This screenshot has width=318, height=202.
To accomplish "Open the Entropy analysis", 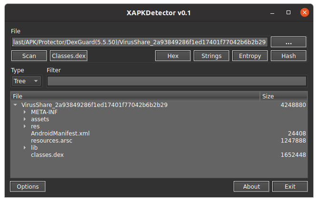I will 250,56.
